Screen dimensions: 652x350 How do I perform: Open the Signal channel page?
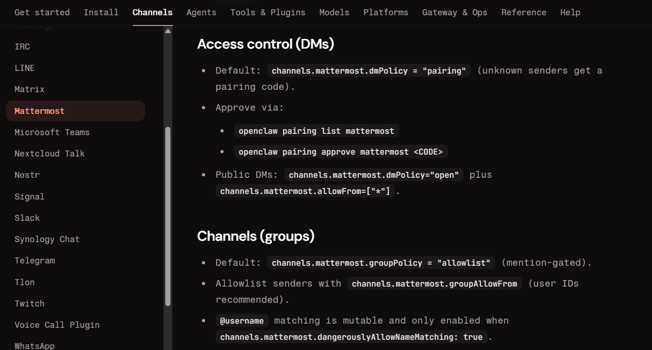tap(75, 197)
